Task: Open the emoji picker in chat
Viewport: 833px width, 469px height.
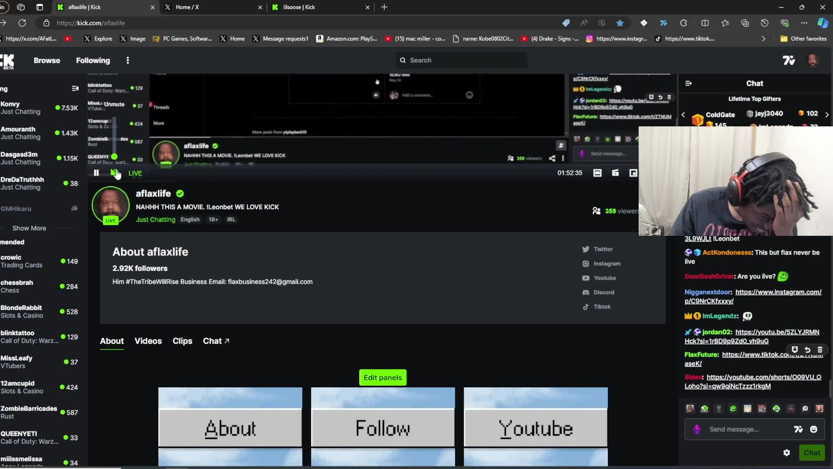Action: pyautogui.click(x=813, y=429)
